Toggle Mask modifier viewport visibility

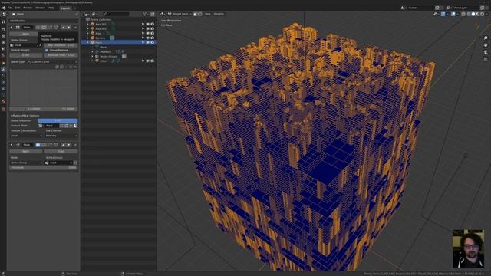[x=44, y=145]
